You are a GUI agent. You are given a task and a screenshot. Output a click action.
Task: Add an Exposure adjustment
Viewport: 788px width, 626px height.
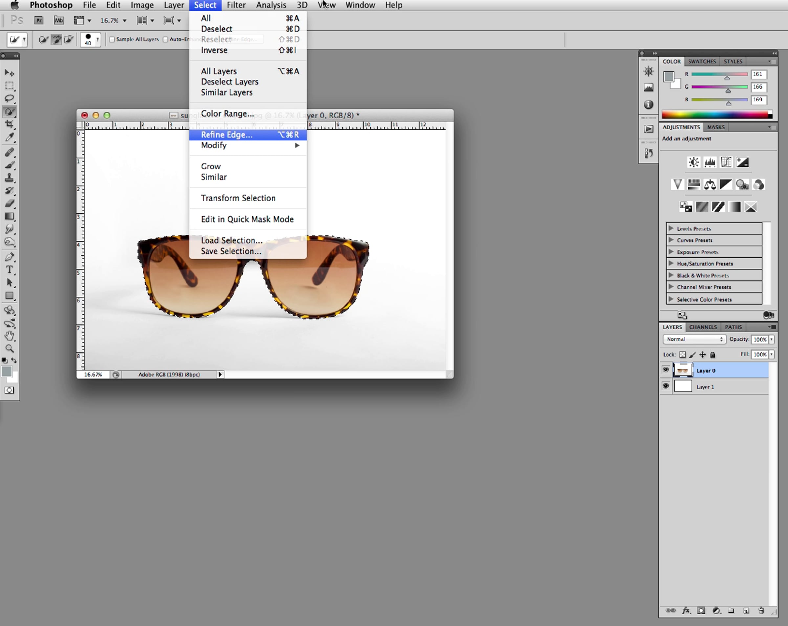coord(742,162)
